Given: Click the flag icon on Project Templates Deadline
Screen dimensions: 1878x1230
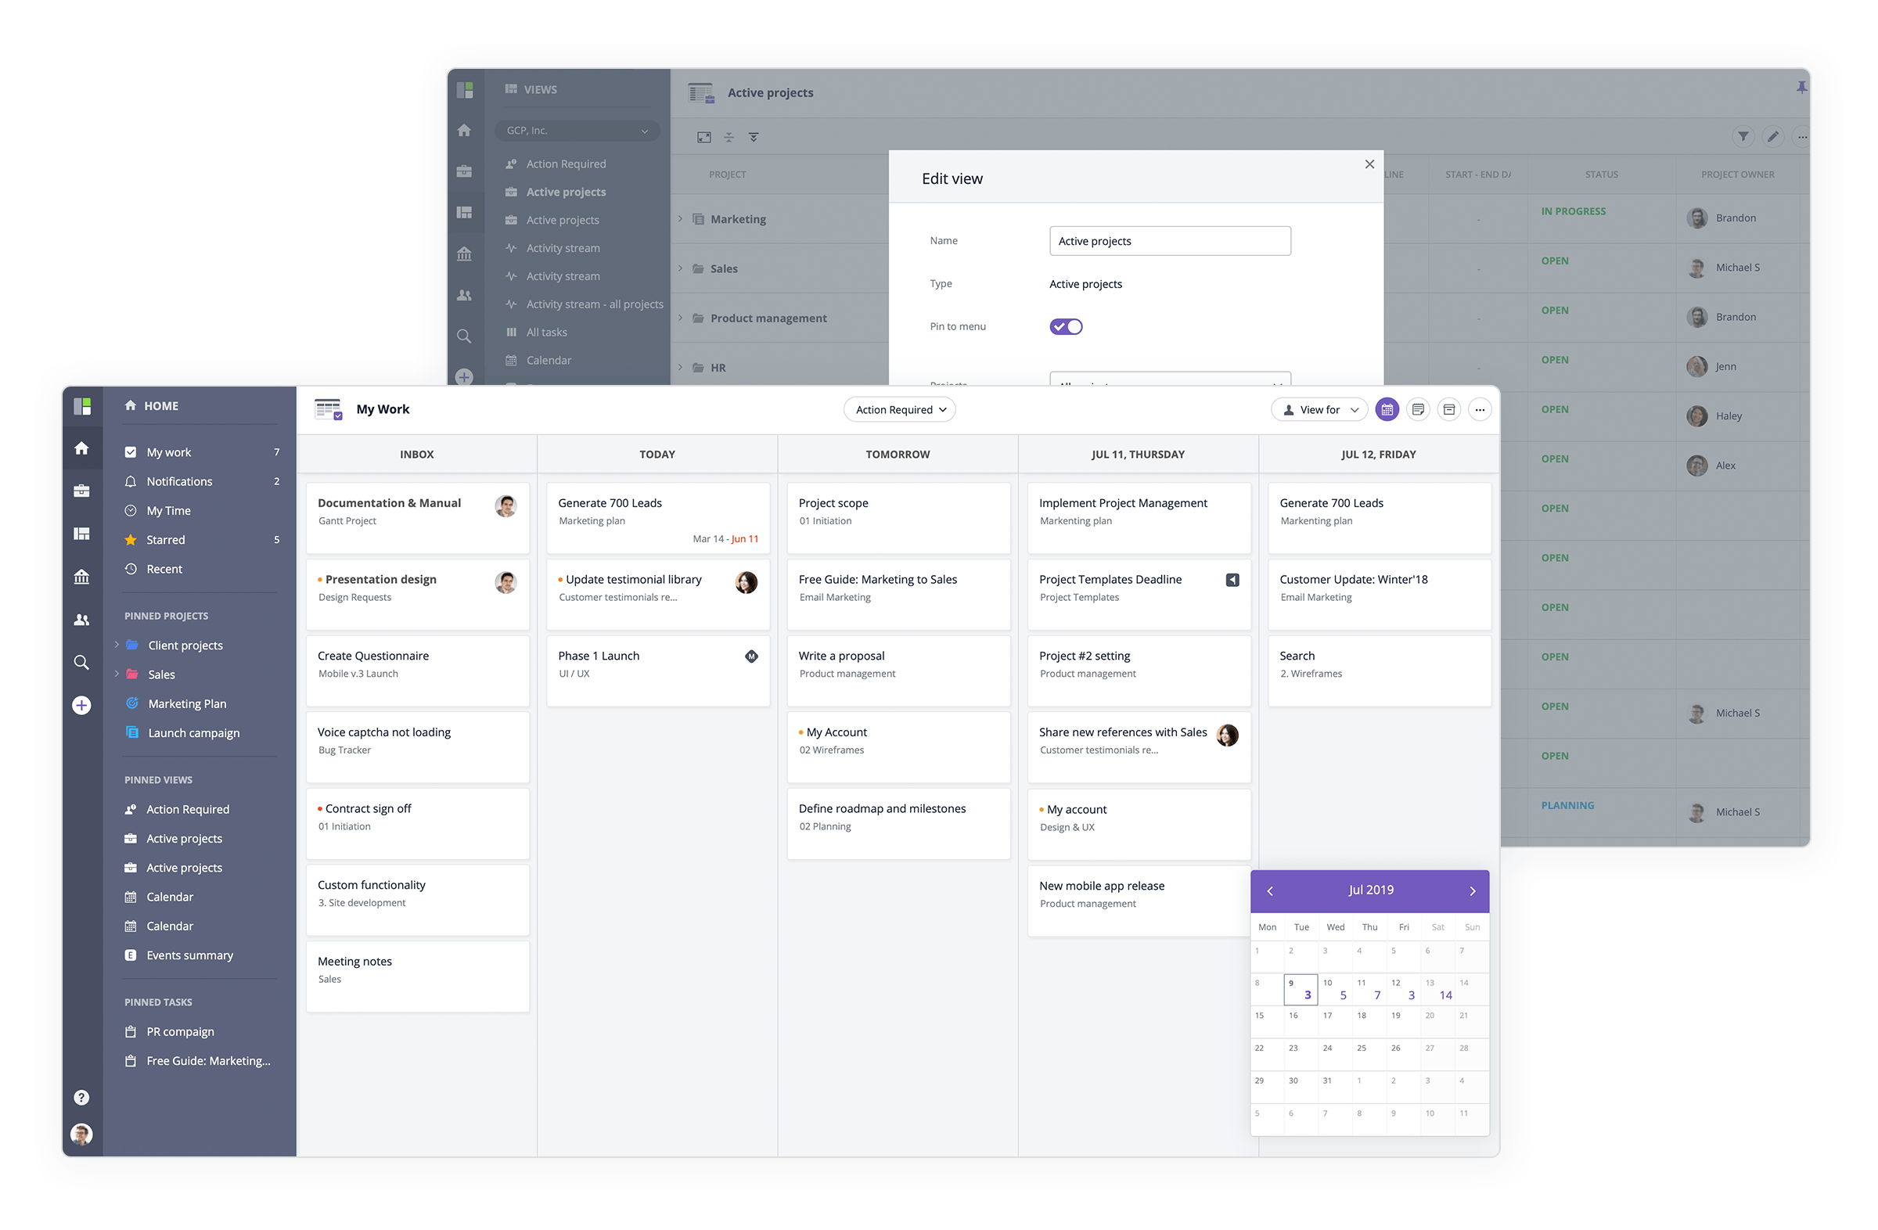Looking at the screenshot, I should point(1232,580).
